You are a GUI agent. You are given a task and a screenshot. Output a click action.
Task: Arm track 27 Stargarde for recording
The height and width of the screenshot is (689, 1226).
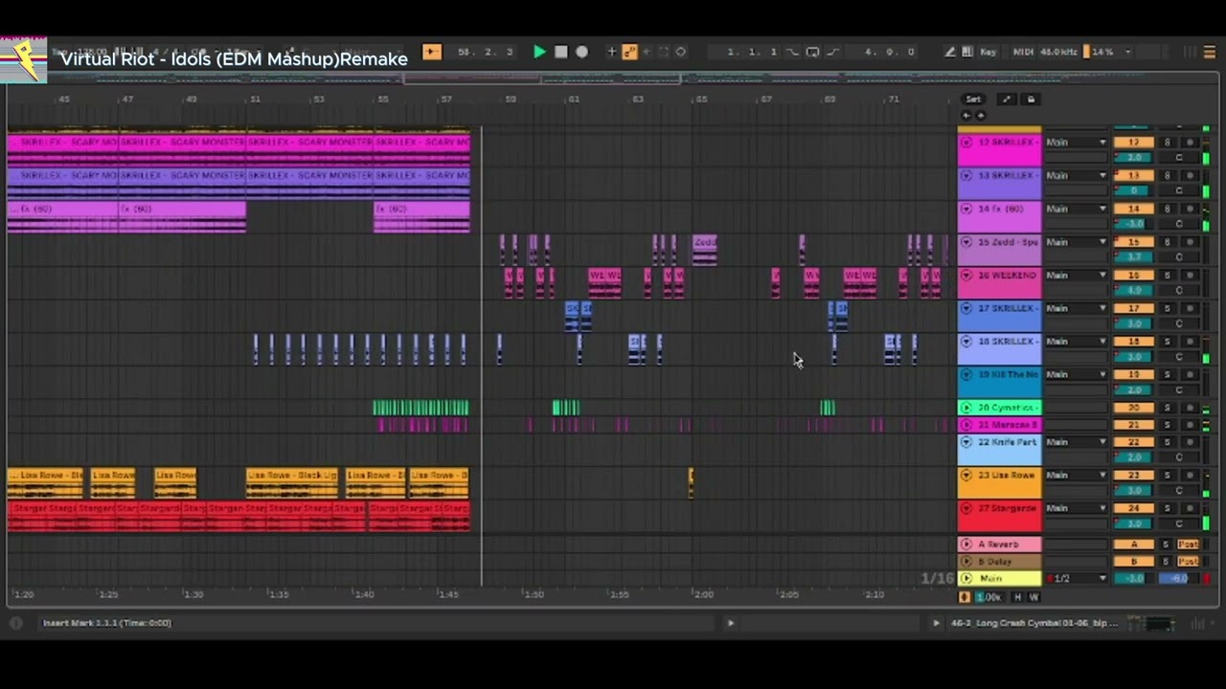pos(1191,508)
